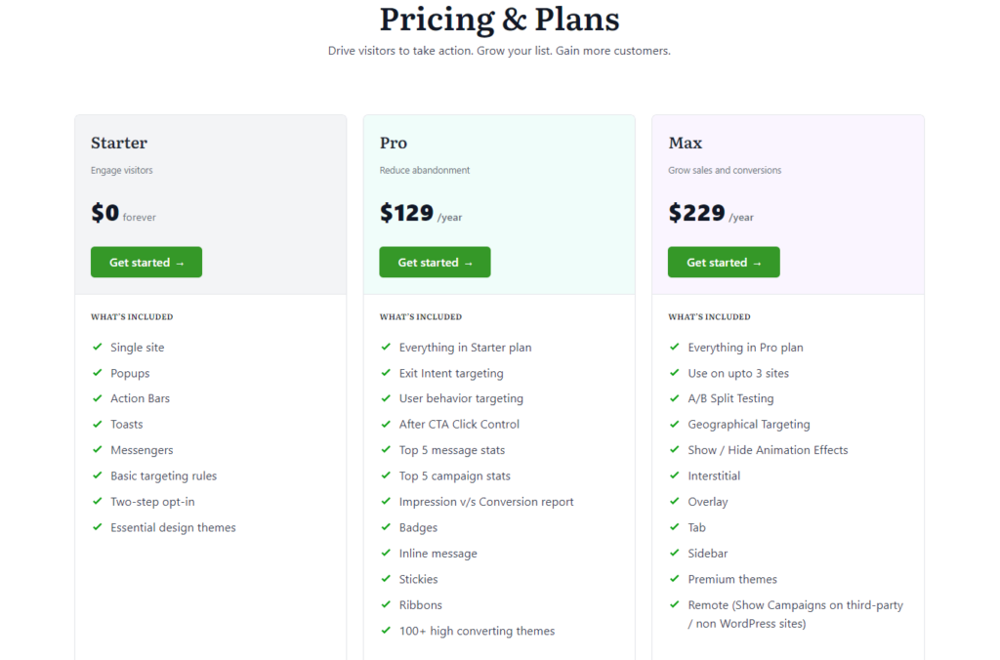Click the checkmark next to Popups
This screenshot has height=660, width=1000.
coord(97,373)
